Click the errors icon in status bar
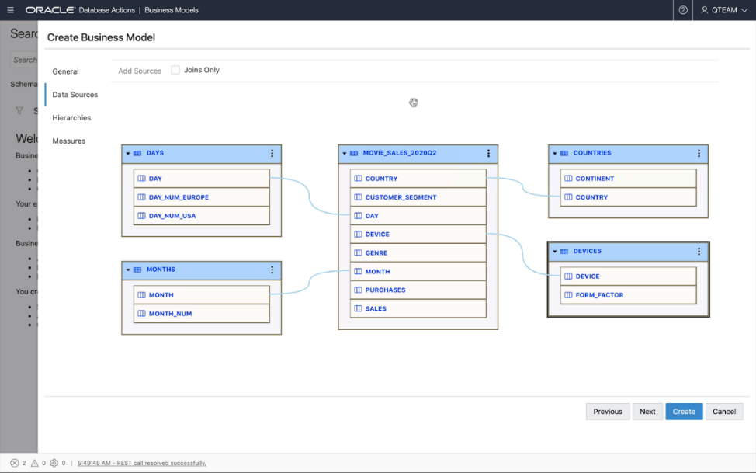 [x=14, y=463]
